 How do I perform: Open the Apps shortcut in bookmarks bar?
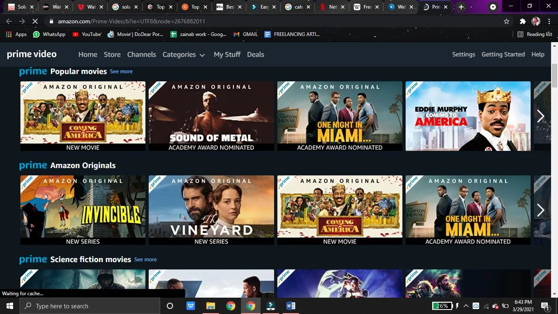(16, 34)
